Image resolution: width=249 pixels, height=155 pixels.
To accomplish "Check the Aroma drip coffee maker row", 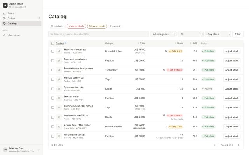I will click(53, 127).
